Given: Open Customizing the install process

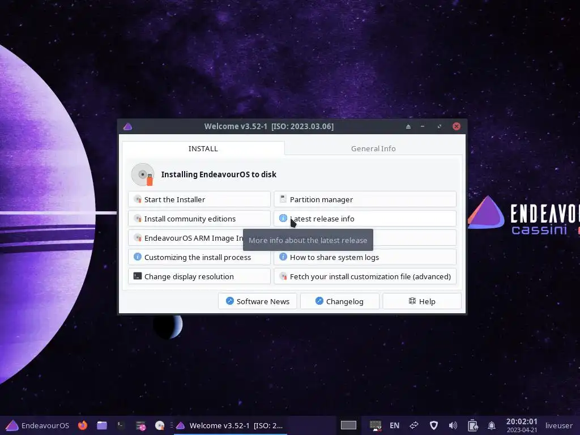Looking at the screenshot, I should click(199, 257).
